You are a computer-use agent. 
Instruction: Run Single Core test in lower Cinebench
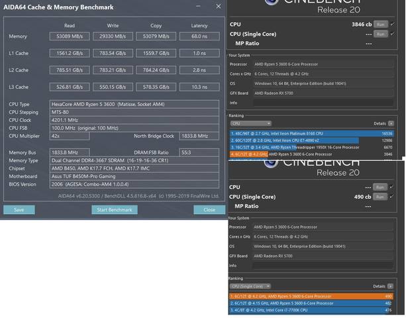tap(380, 197)
